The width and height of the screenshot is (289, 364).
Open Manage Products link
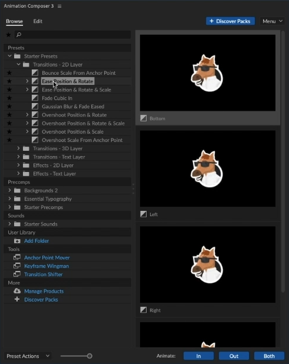click(44, 291)
